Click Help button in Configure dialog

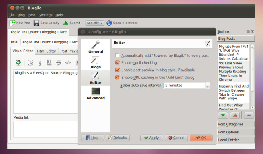(92, 138)
